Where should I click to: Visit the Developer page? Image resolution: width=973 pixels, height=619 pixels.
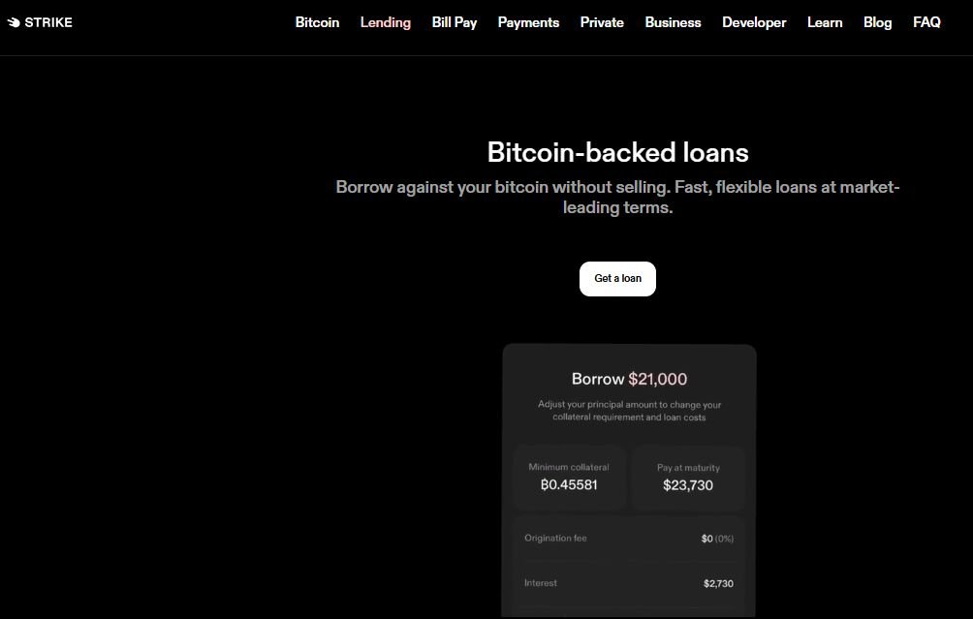coord(754,22)
